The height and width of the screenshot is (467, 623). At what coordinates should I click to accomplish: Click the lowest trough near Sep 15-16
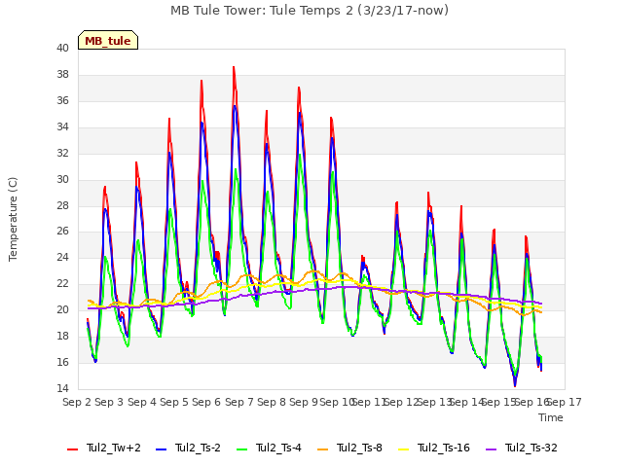coord(515,385)
